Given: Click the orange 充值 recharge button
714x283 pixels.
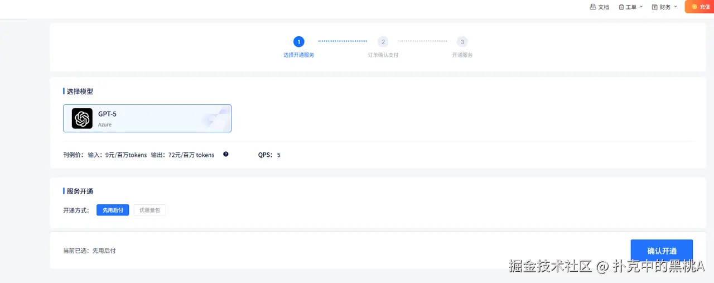Looking at the screenshot, I should pos(699,7).
